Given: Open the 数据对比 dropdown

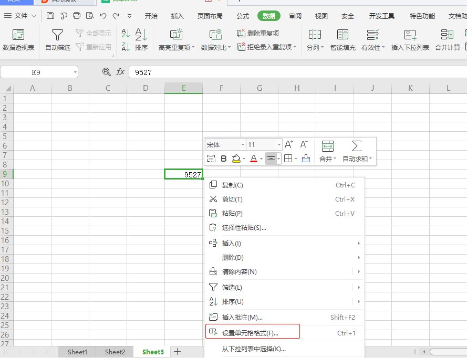Looking at the screenshot, I should [230, 47].
